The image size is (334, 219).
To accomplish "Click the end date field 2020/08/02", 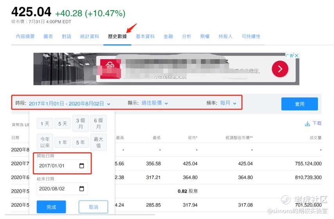I will pos(62,189).
